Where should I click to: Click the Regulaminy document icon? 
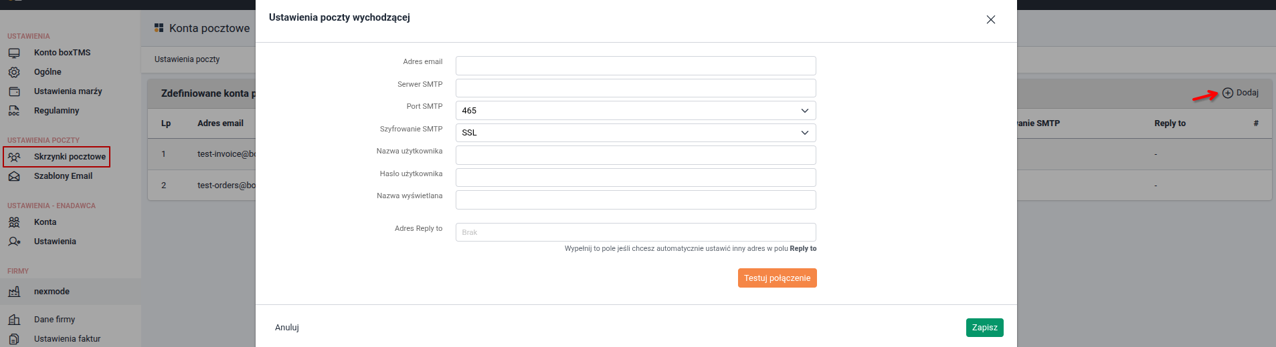(x=14, y=111)
